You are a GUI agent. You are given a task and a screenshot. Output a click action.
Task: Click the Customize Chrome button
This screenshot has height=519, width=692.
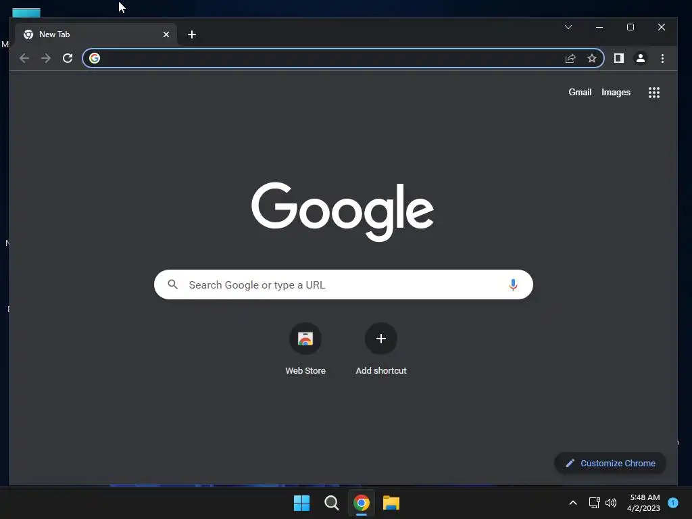[610, 463]
